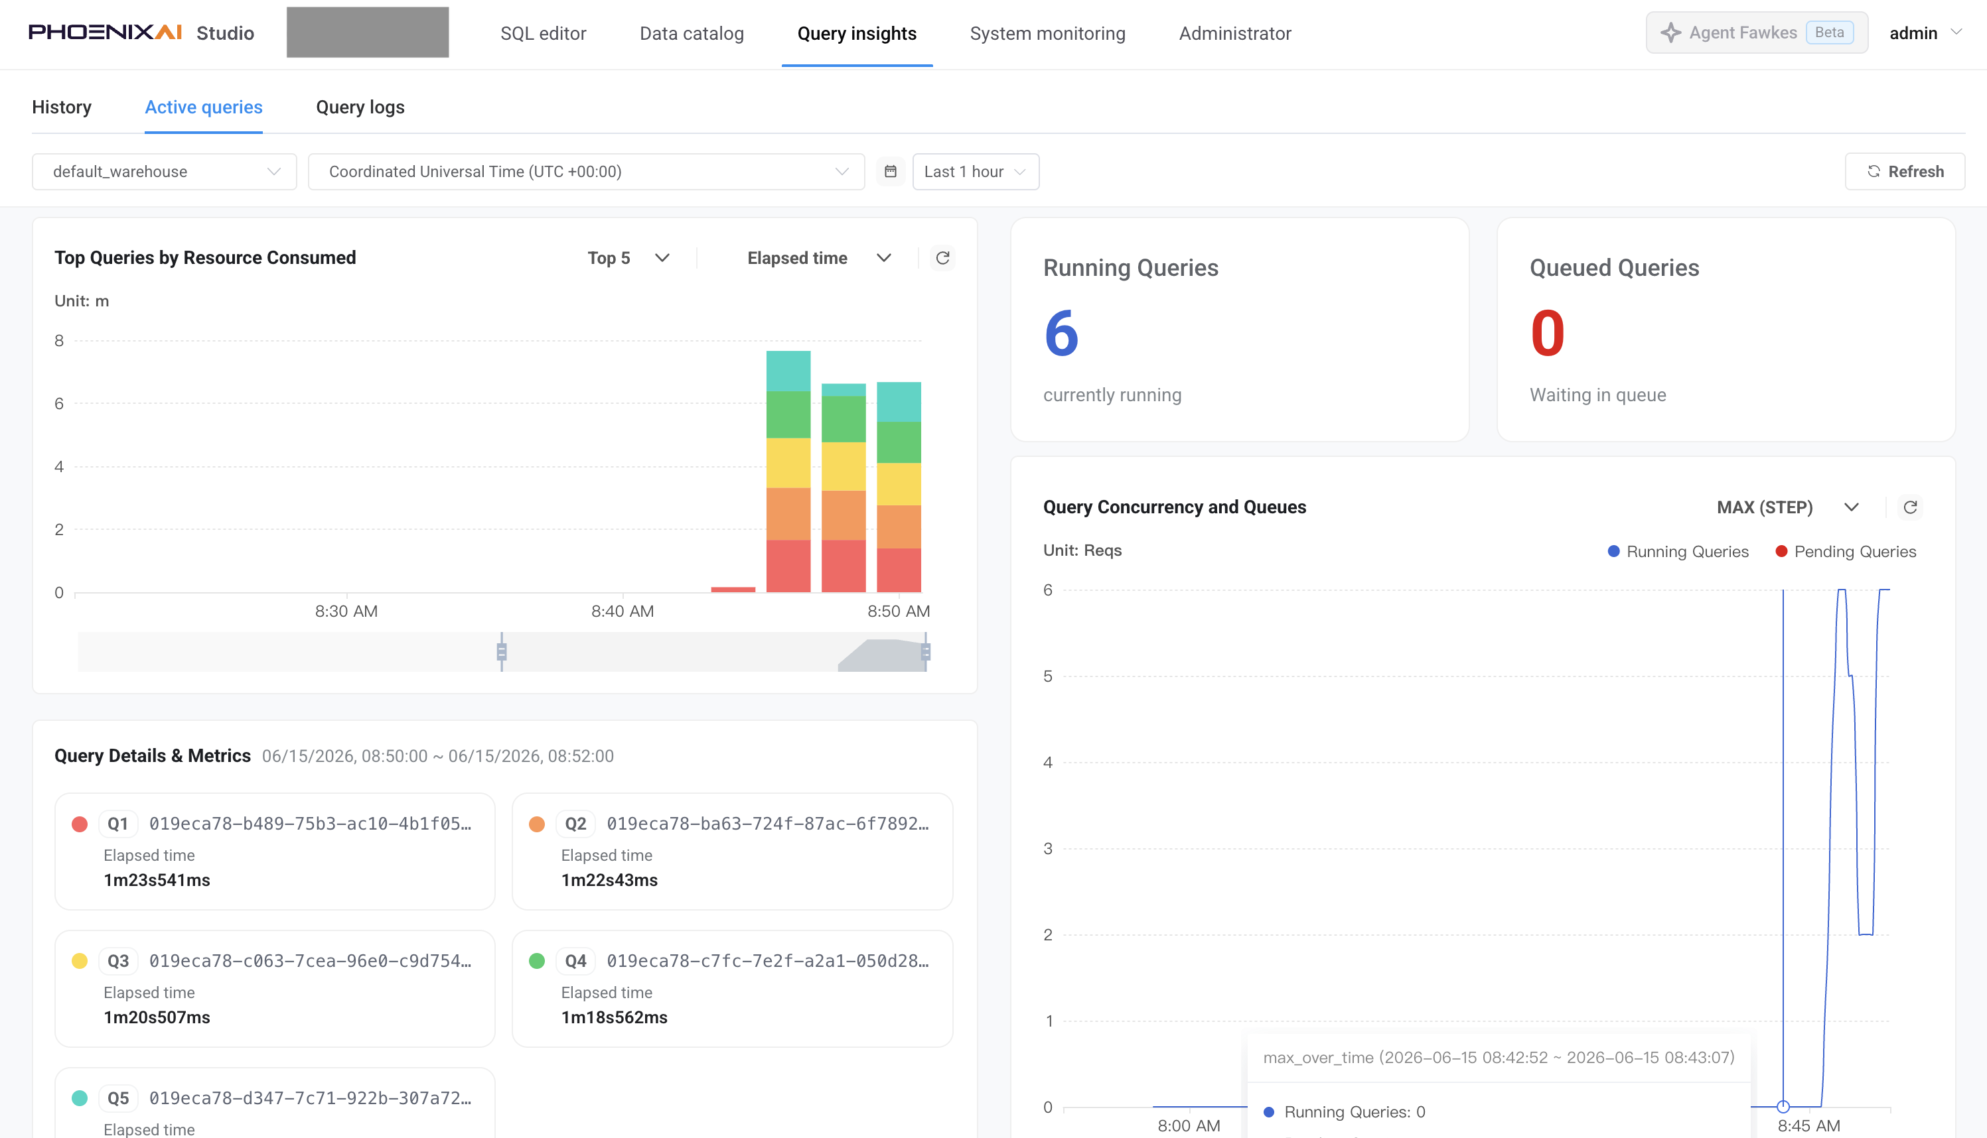Refresh the Query Concurrency chart icon
The width and height of the screenshot is (1987, 1138).
[x=1909, y=507]
